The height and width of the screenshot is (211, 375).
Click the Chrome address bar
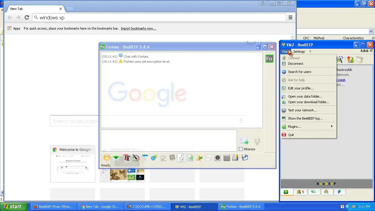coord(159,18)
